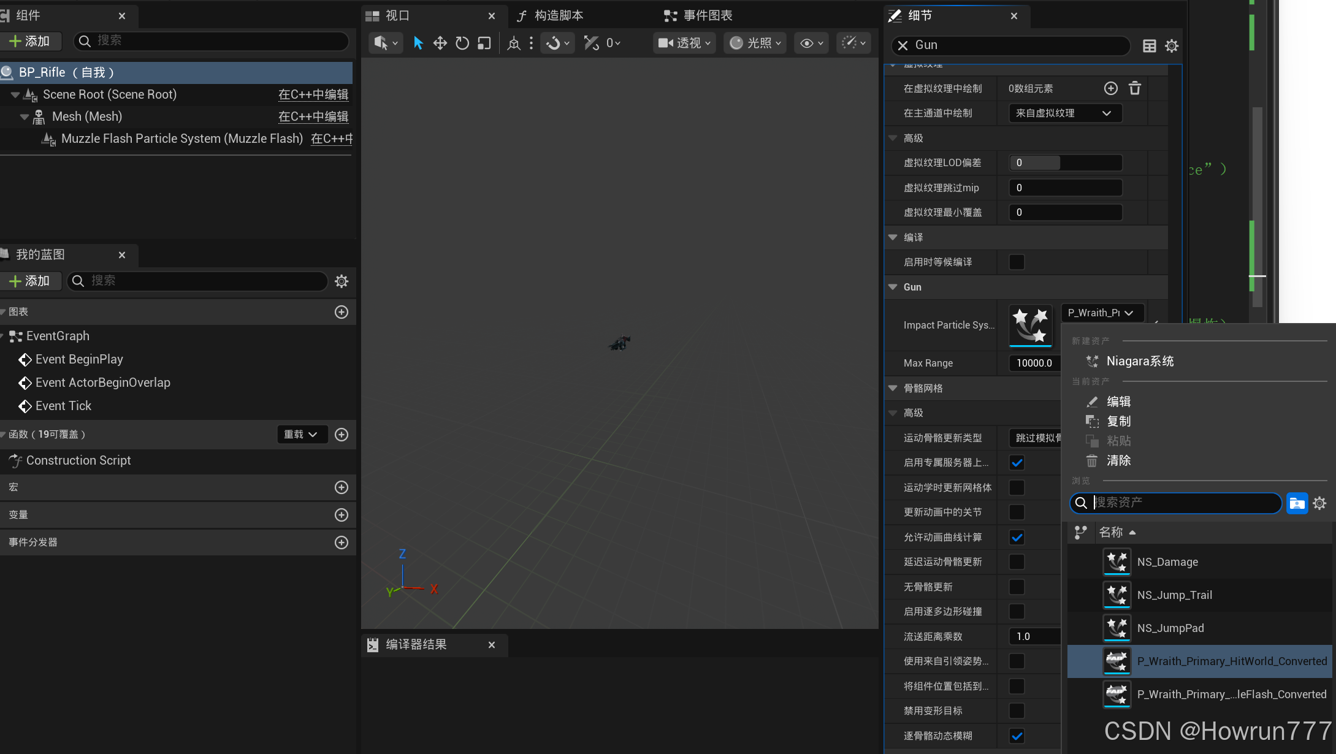Collapse the Gun section

point(893,287)
